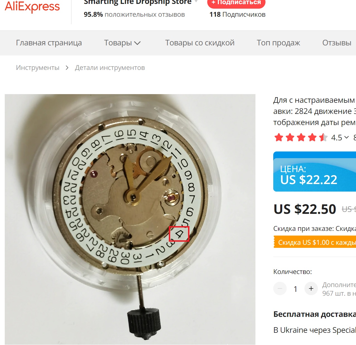Click the watch movement product image

click(130, 219)
